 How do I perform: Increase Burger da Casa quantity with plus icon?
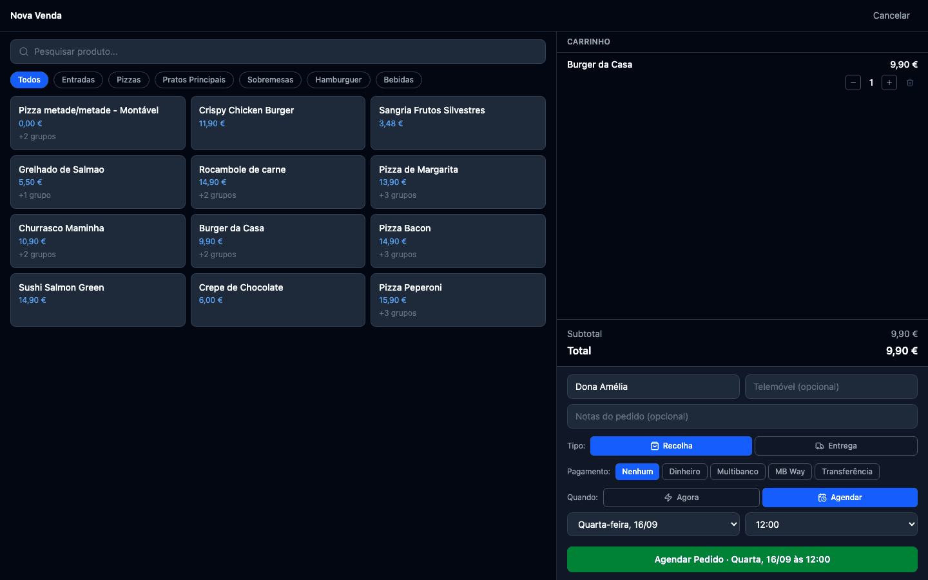tap(889, 82)
